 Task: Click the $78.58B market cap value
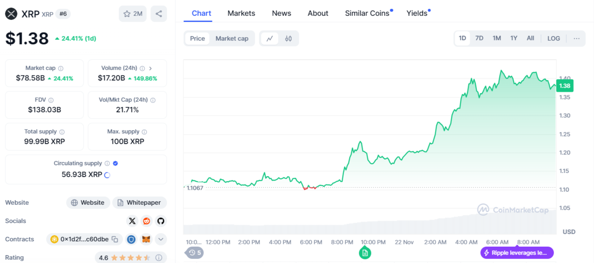tap(30, 78)
